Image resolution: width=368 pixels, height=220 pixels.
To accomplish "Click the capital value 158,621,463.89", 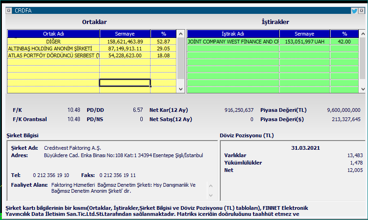I will coord(125,42).
